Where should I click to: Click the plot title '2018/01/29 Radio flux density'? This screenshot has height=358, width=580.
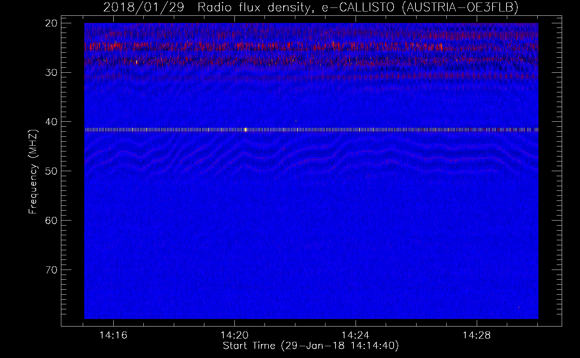coord(206,8)
